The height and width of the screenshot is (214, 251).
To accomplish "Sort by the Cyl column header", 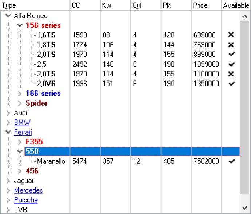I will pyautogui.click(x=146, y=5).
